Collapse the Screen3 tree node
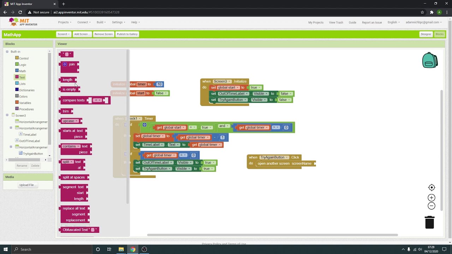 7,115
